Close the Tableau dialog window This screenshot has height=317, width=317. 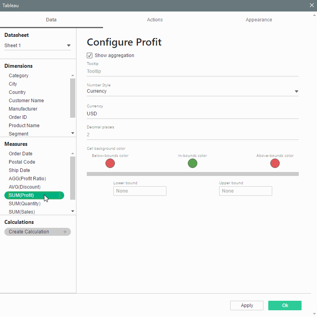311,6
